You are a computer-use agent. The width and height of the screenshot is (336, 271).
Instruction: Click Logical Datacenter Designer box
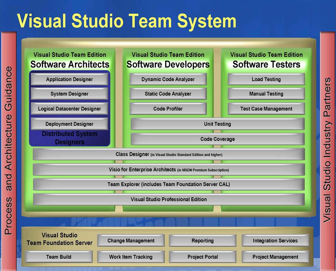click(69, 109)
